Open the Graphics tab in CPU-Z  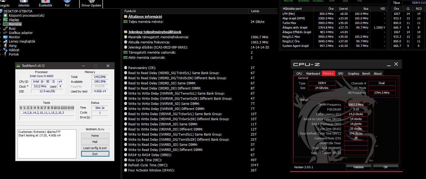click(353, 73)
